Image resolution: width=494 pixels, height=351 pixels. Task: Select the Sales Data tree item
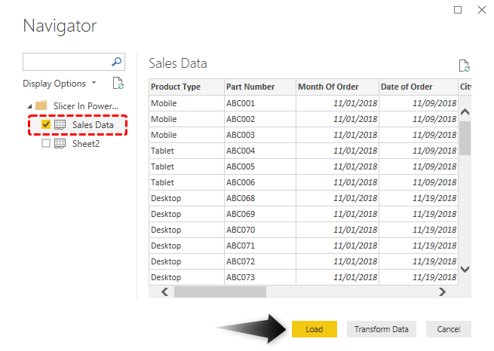pyautogui.click(x=93, y=125)
